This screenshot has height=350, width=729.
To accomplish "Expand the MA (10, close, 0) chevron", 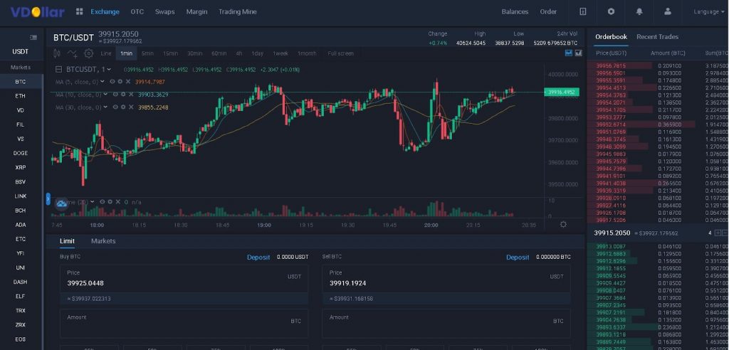I will 105,95.
